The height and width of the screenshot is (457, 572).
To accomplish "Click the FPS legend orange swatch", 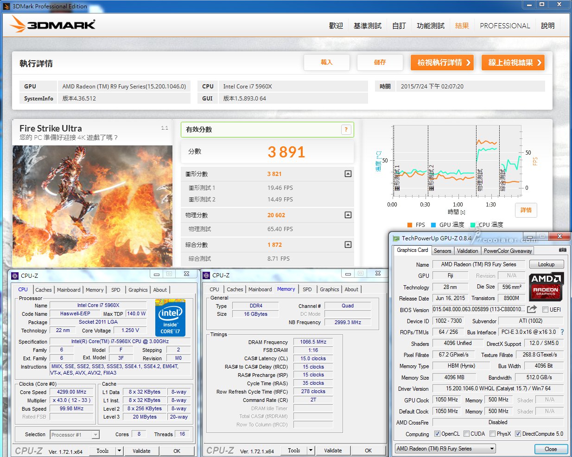I will (410, 225).
